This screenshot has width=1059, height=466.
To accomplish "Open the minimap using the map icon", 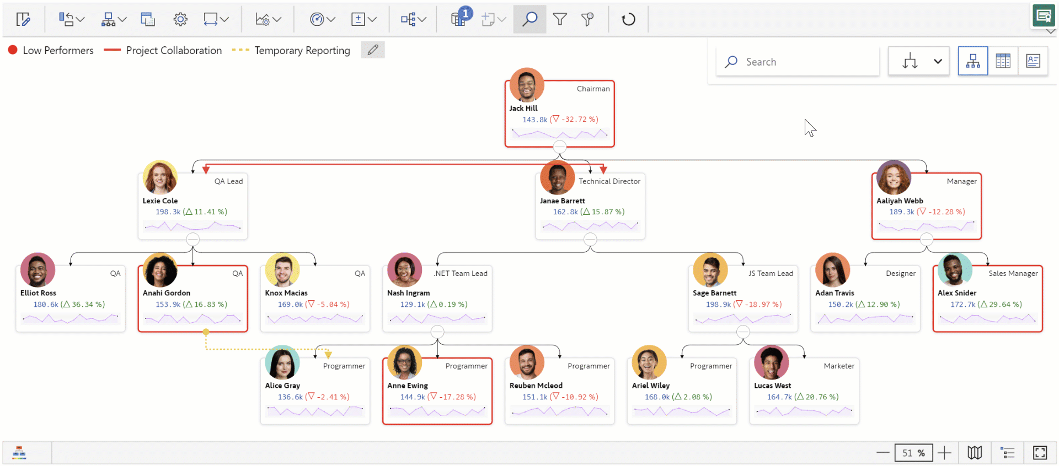I will [975, 453].
